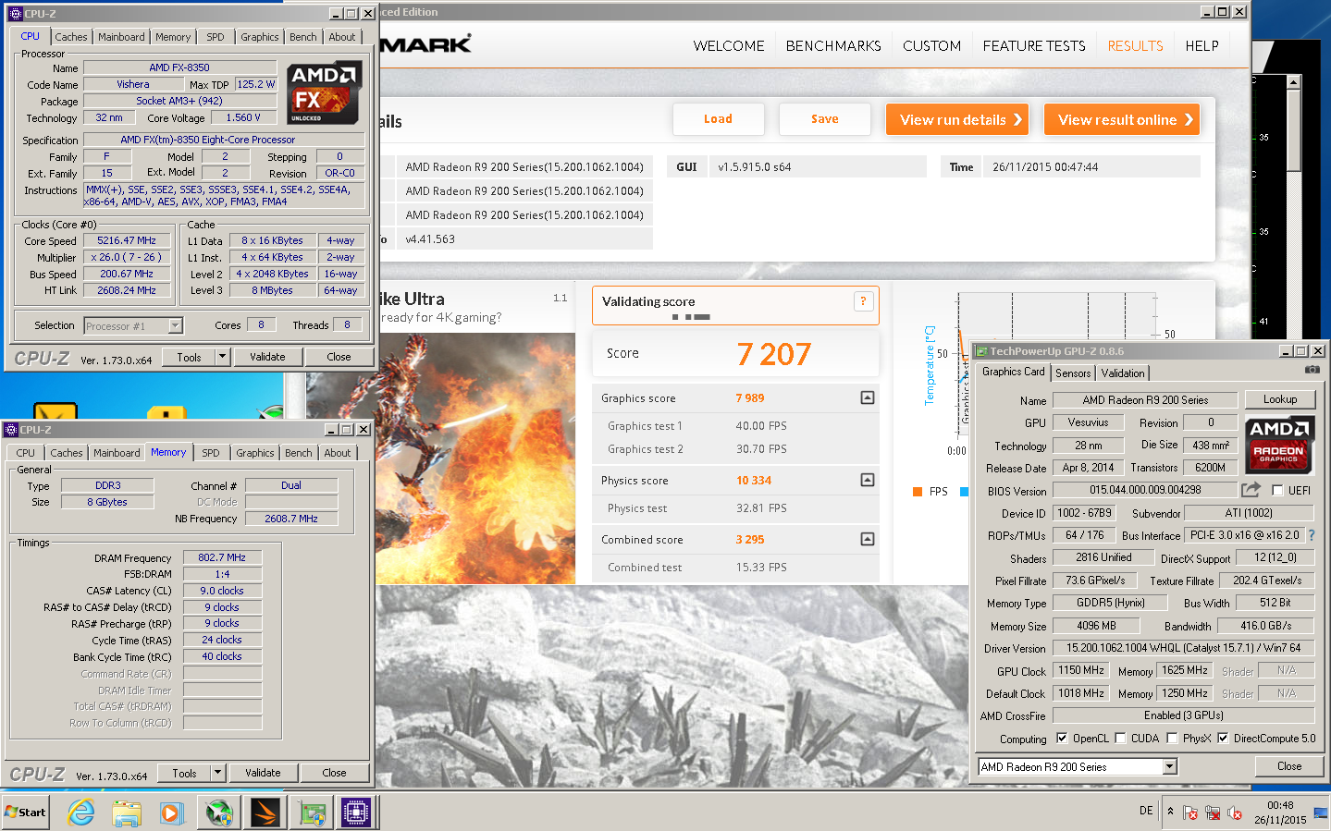Switch to 3DMark orange taskbar icon

[x=265, y=813]
